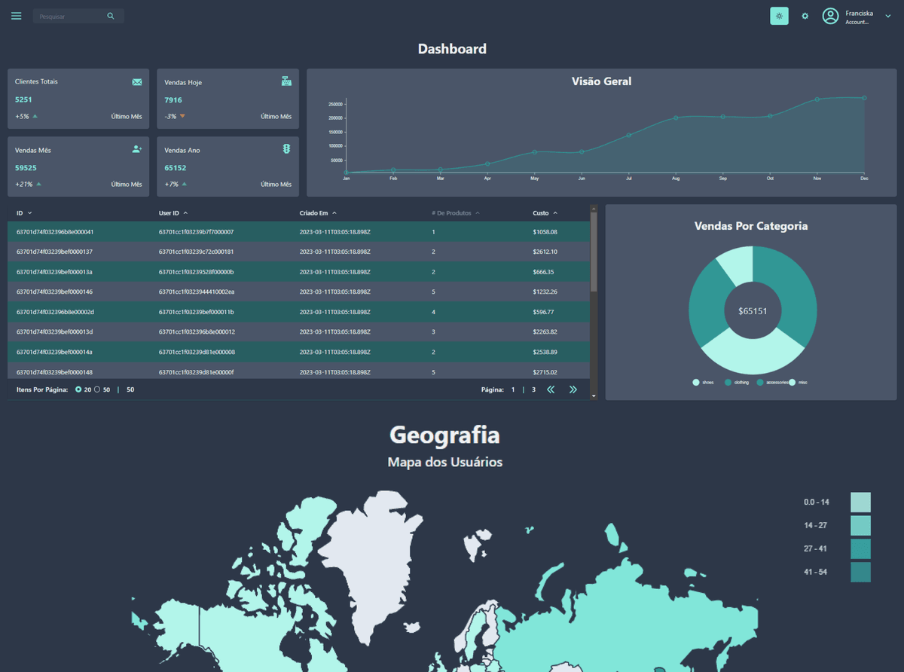Click the double-arrow previous pages icon
The image size is (904, 672).
(551, 389)
